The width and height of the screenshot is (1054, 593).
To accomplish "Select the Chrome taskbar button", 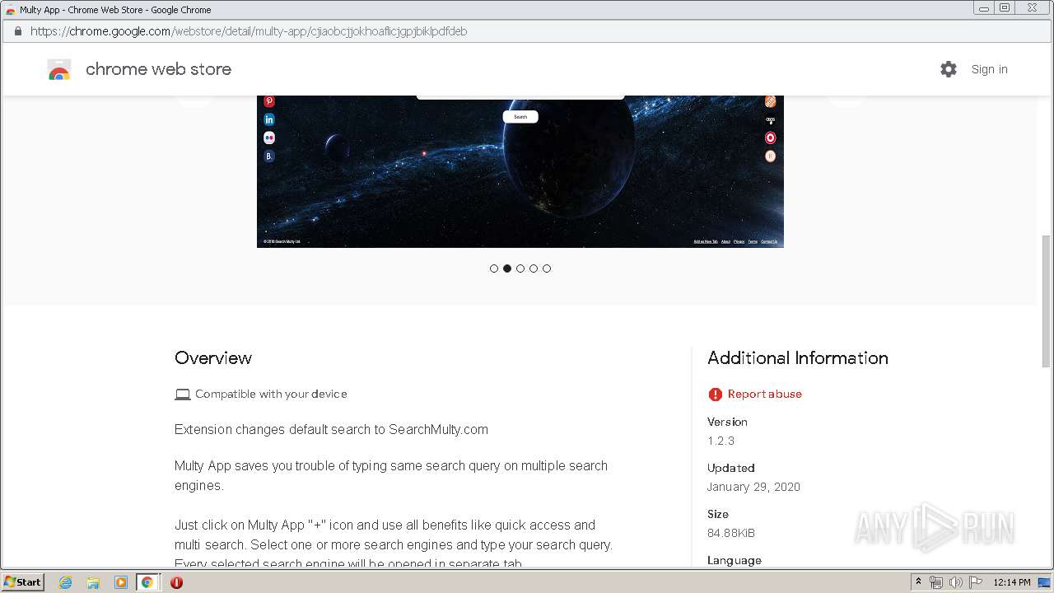I will coord(147,582).
